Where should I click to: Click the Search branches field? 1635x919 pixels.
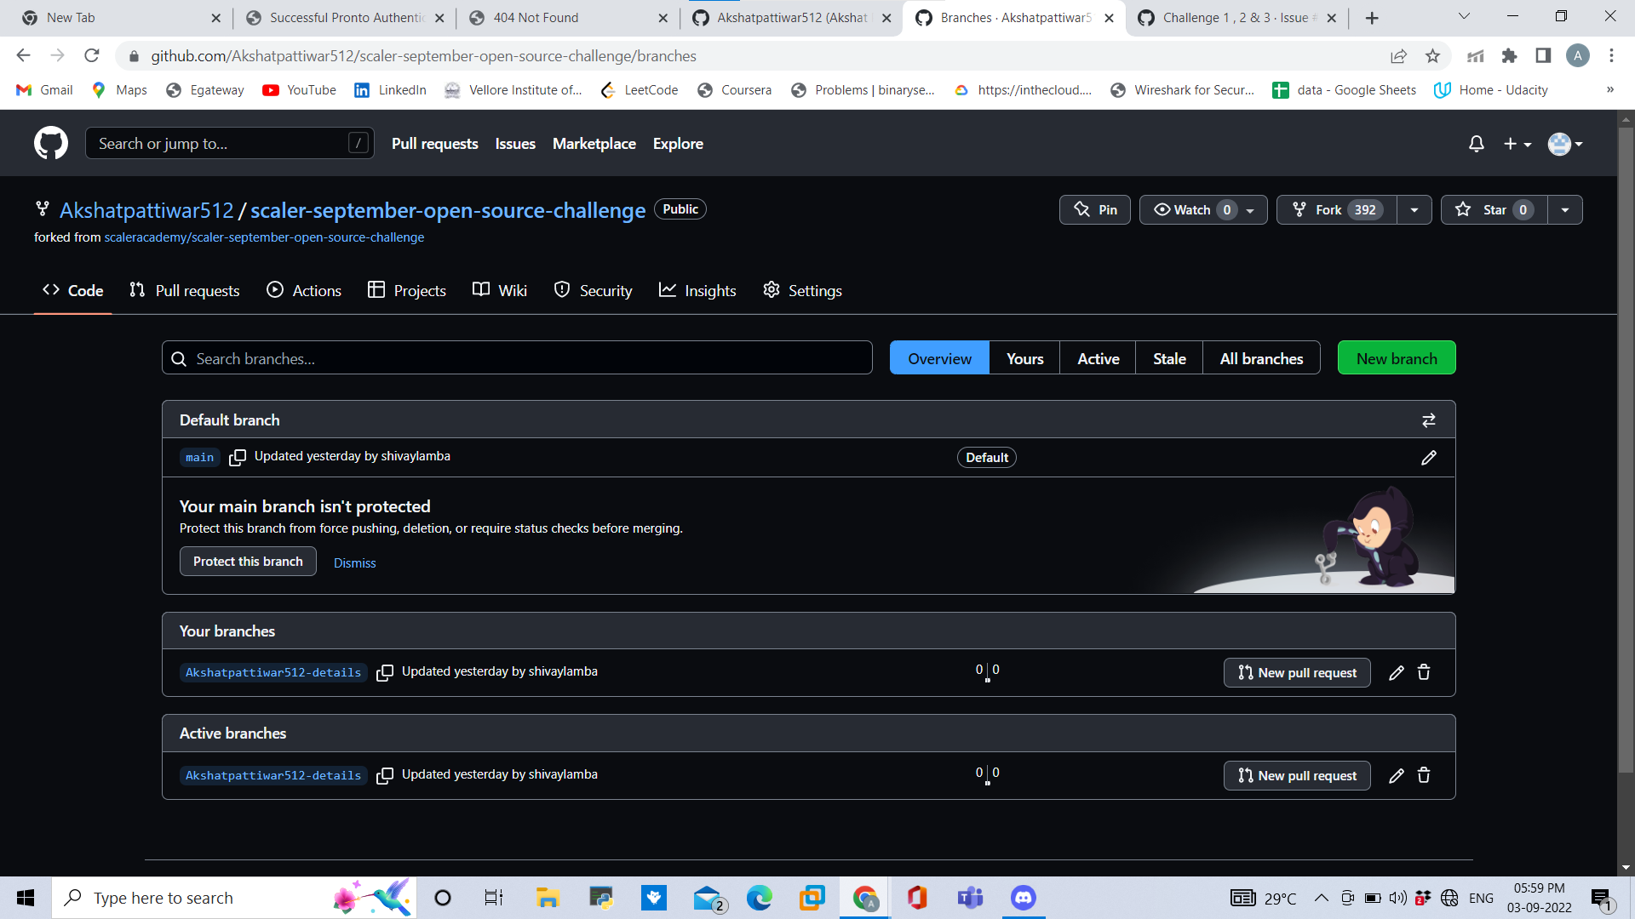coord(516,357)
